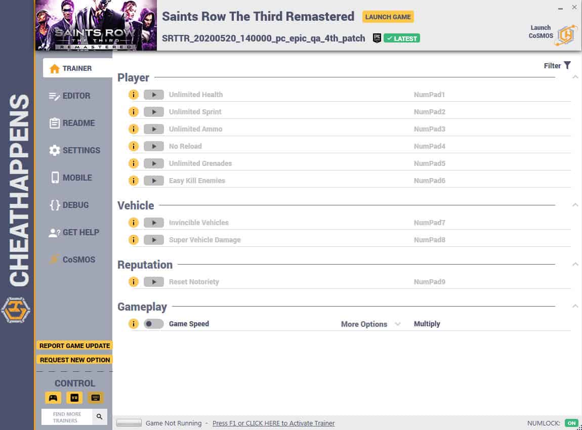Activate Unlimited Sprint cheat toggle
Screen dimensions: 582x430
(154, 112)
